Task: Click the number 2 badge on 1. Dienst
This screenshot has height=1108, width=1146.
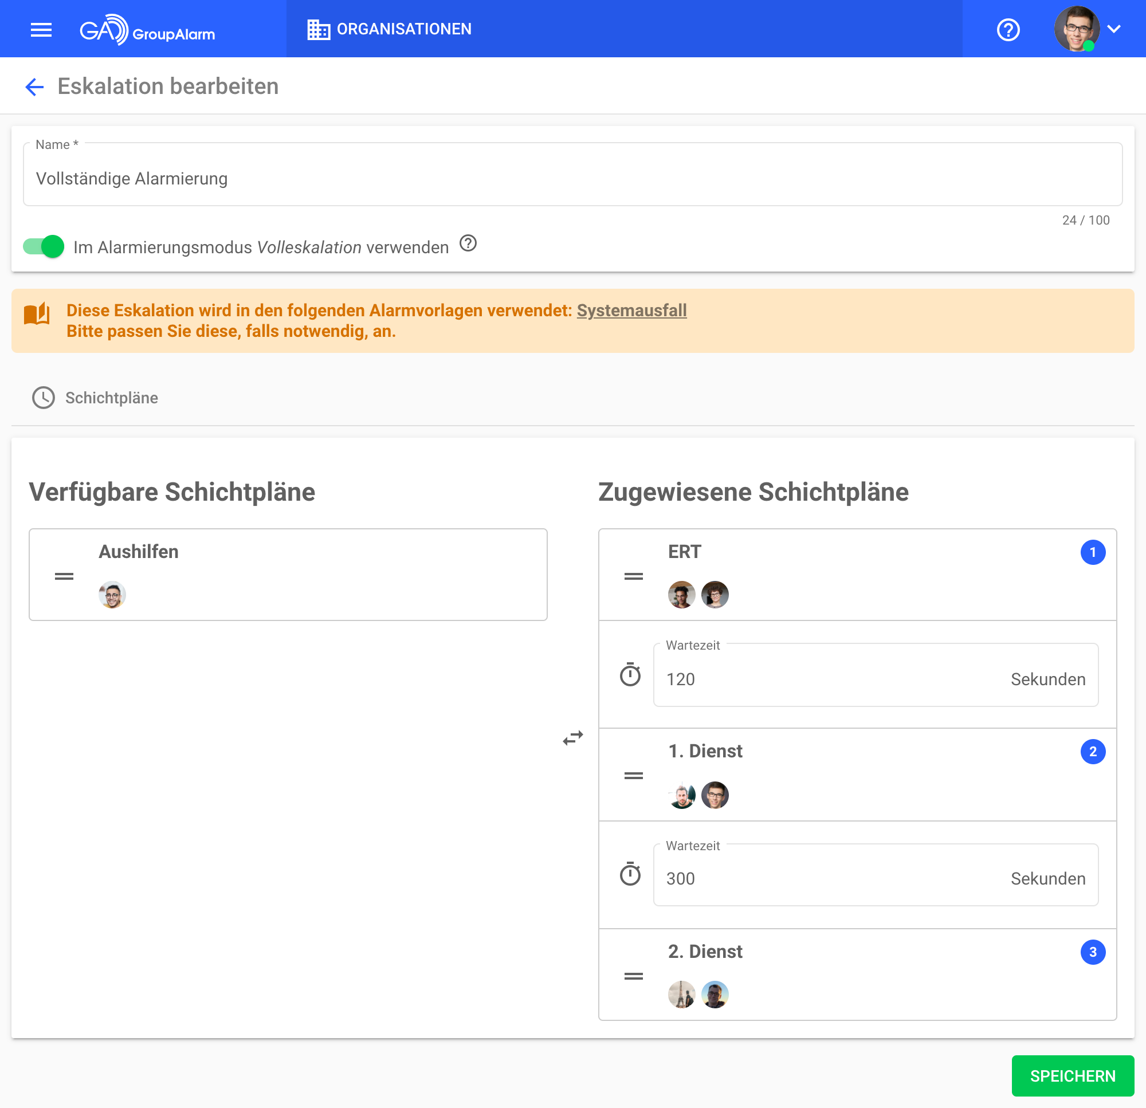Action: (1092, 752)
